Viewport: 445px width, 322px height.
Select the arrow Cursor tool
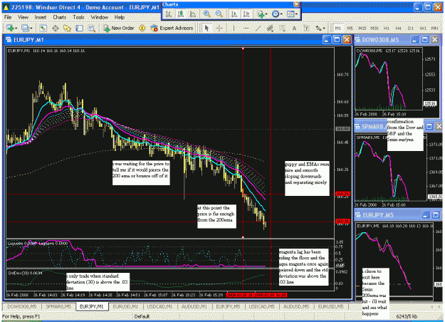[206, 28]
